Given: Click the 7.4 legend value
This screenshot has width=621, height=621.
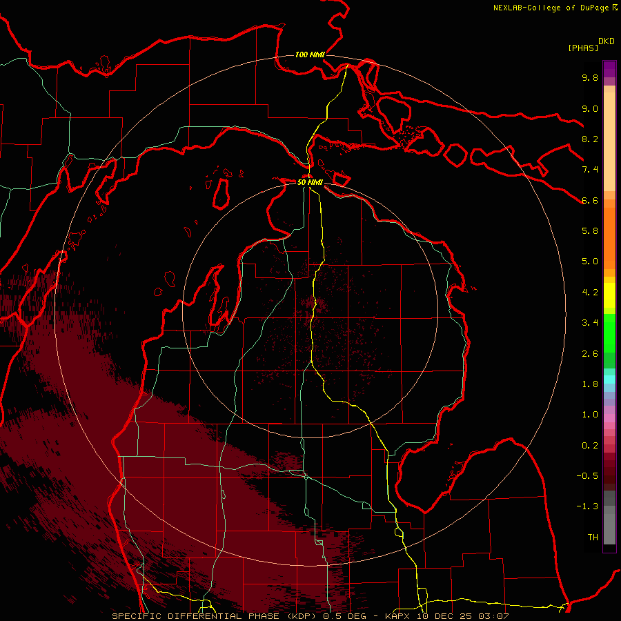Looking at the screenshot, I should 590,170.
